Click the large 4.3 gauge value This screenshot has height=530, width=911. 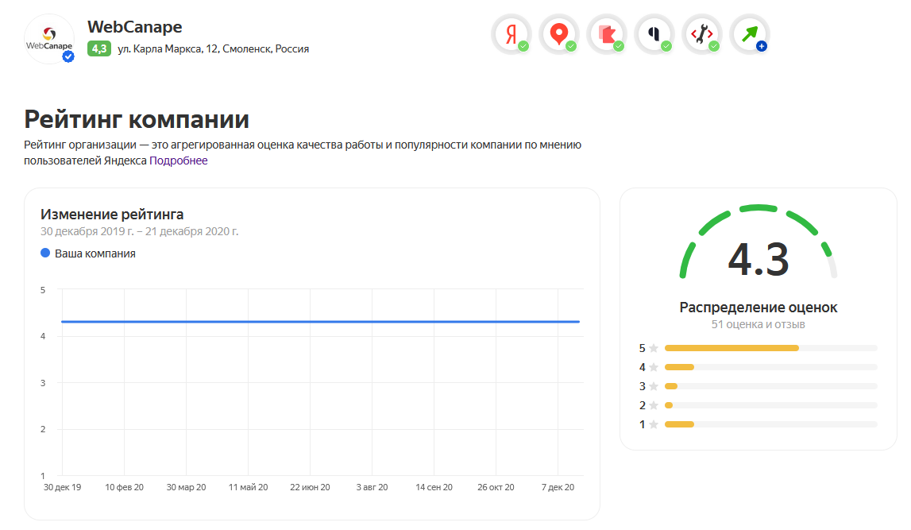(759, 259)
